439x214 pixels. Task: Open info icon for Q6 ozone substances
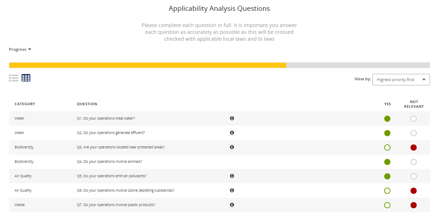coord(232,190)
